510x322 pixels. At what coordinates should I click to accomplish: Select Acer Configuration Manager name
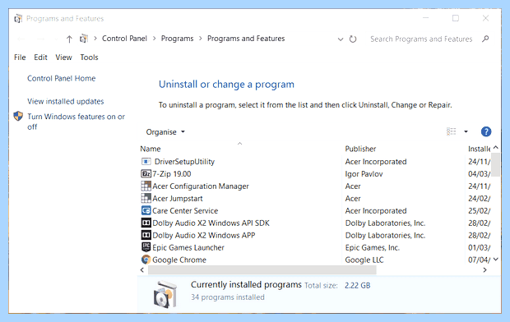(x=201, y=186)
